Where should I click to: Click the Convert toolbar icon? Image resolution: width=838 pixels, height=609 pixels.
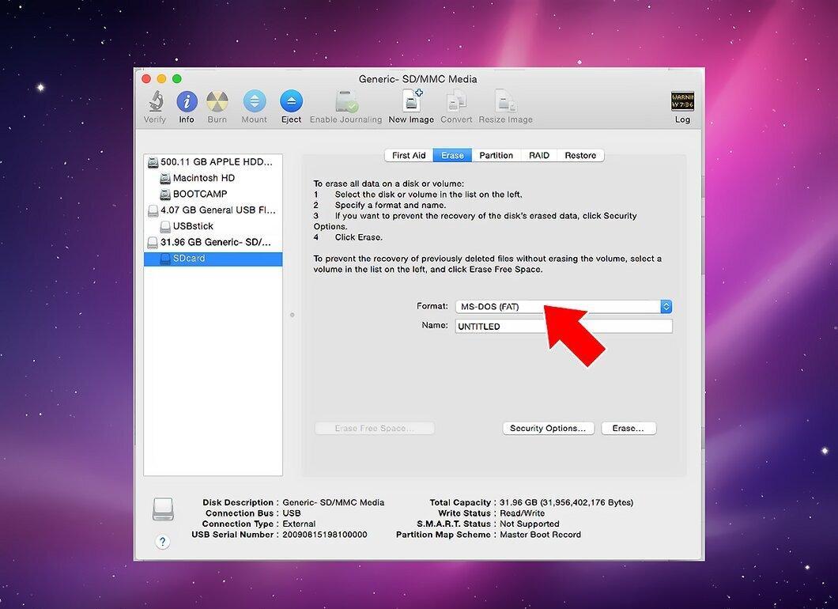(x=456, y=101)
